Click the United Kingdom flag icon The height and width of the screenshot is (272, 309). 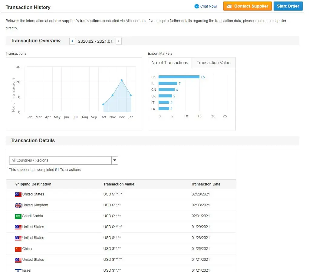18,205
